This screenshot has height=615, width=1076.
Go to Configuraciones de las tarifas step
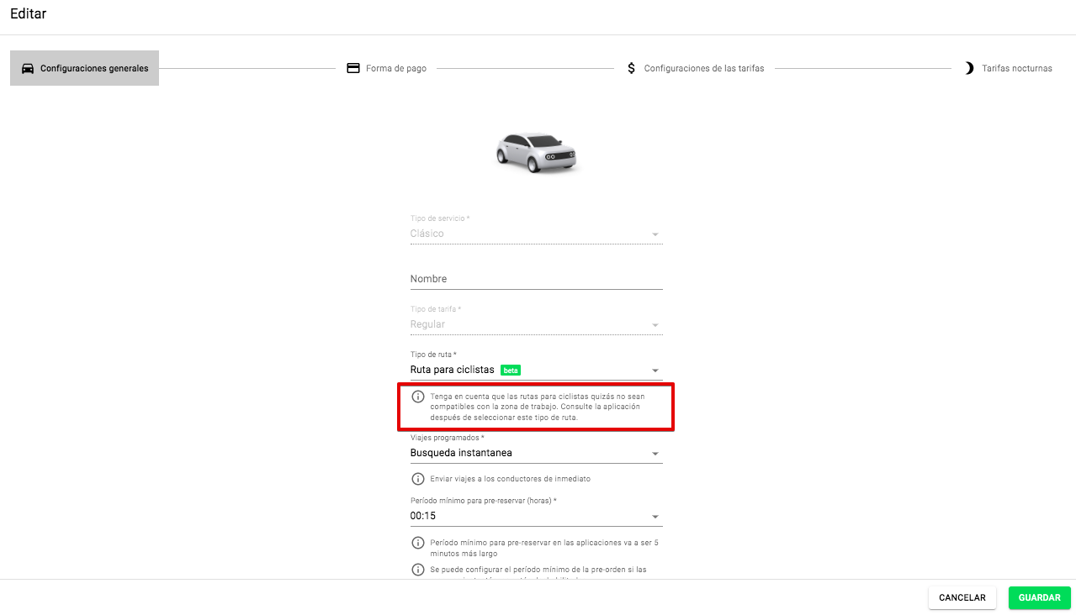tap(703, 68)
